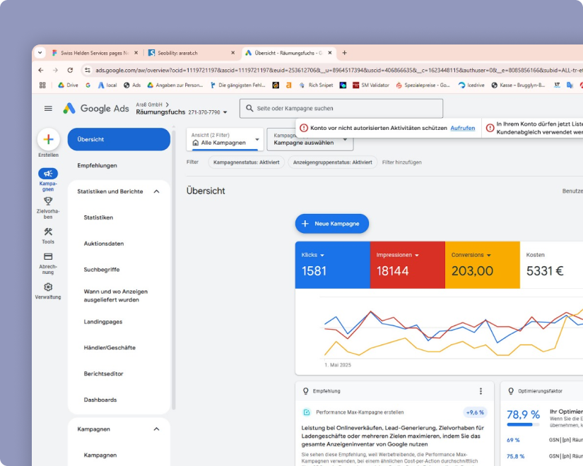Open Kampagnen megaphone icon in sidebar
This screenshot has height=466, width=583.
[48, 174]
